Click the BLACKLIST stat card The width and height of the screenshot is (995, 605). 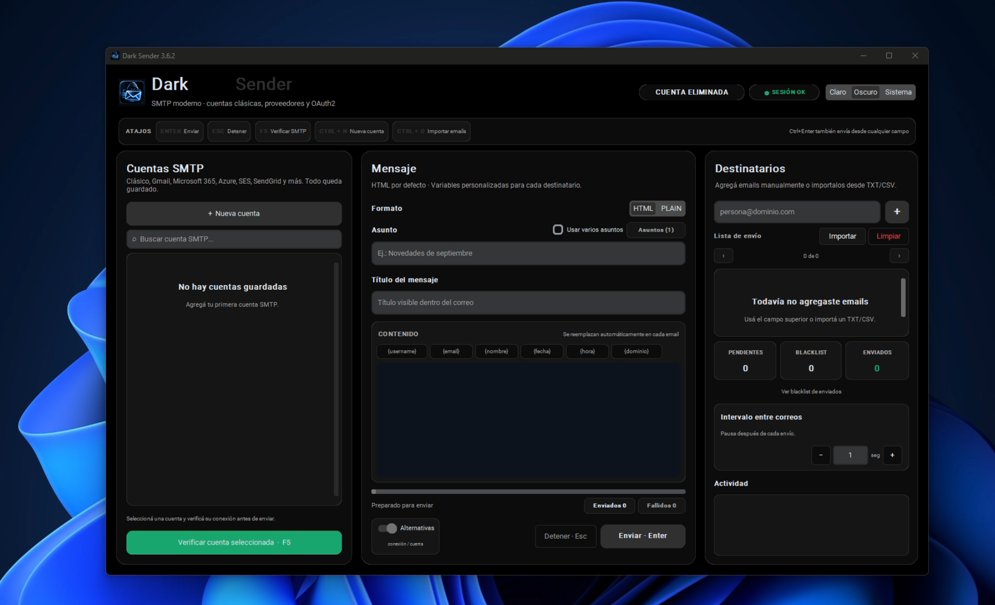[x=811, y=361]
